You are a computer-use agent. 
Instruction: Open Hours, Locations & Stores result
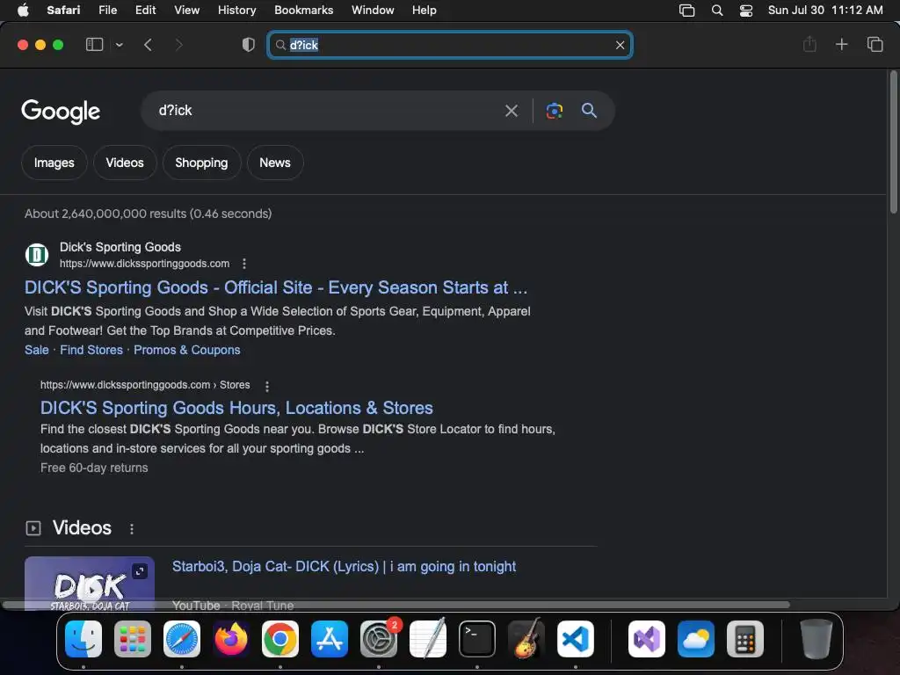pos(236,408)
